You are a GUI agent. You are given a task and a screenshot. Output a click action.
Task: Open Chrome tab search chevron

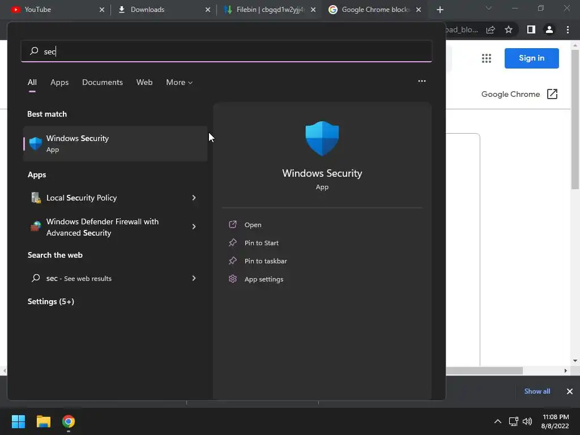489,8
